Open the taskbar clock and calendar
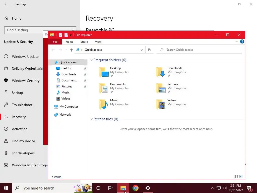 click(235, 188)
